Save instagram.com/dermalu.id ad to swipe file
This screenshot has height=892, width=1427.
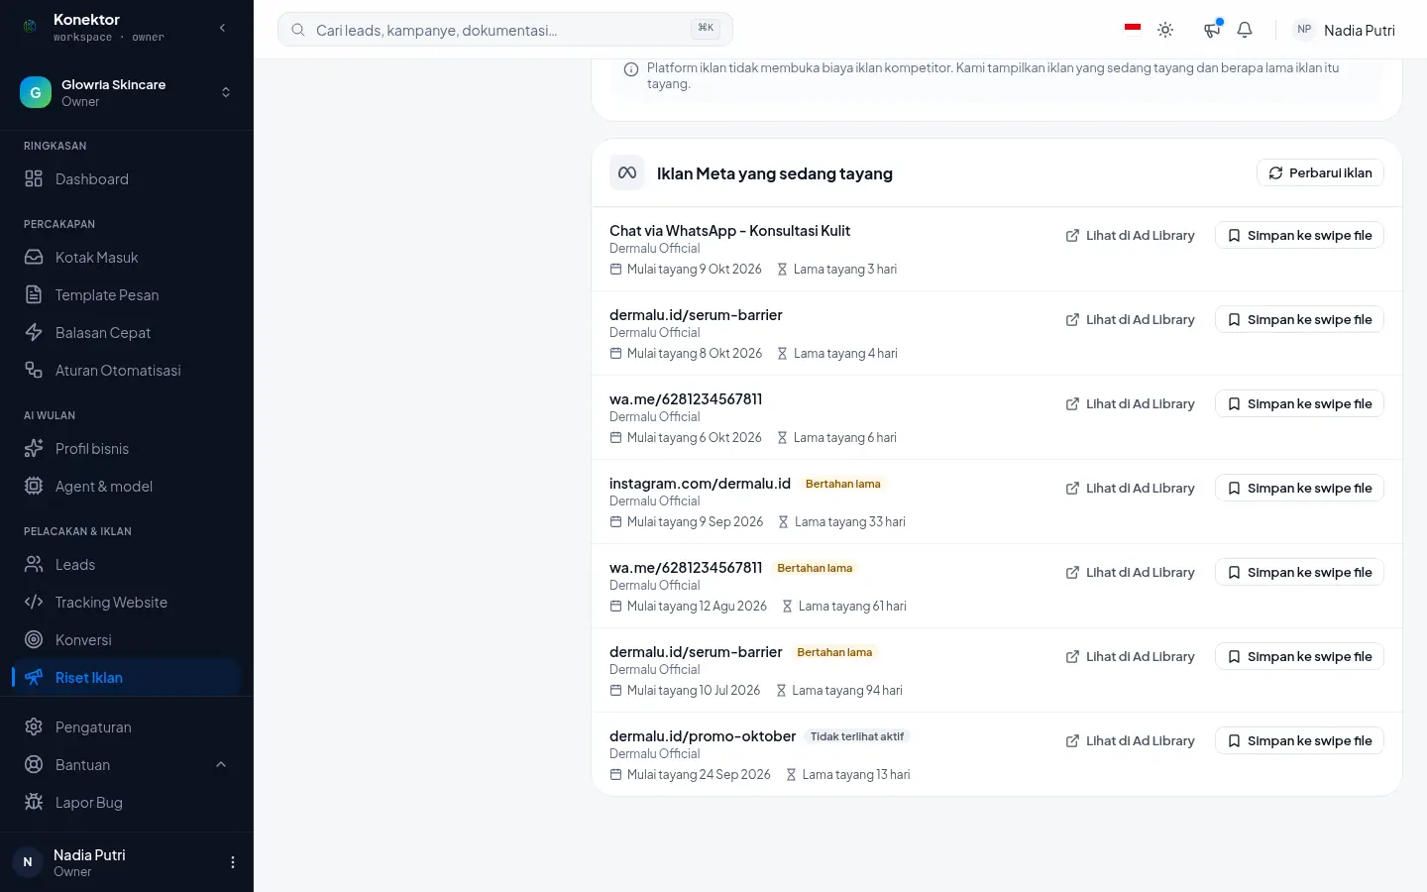(x=1299, y=489)
